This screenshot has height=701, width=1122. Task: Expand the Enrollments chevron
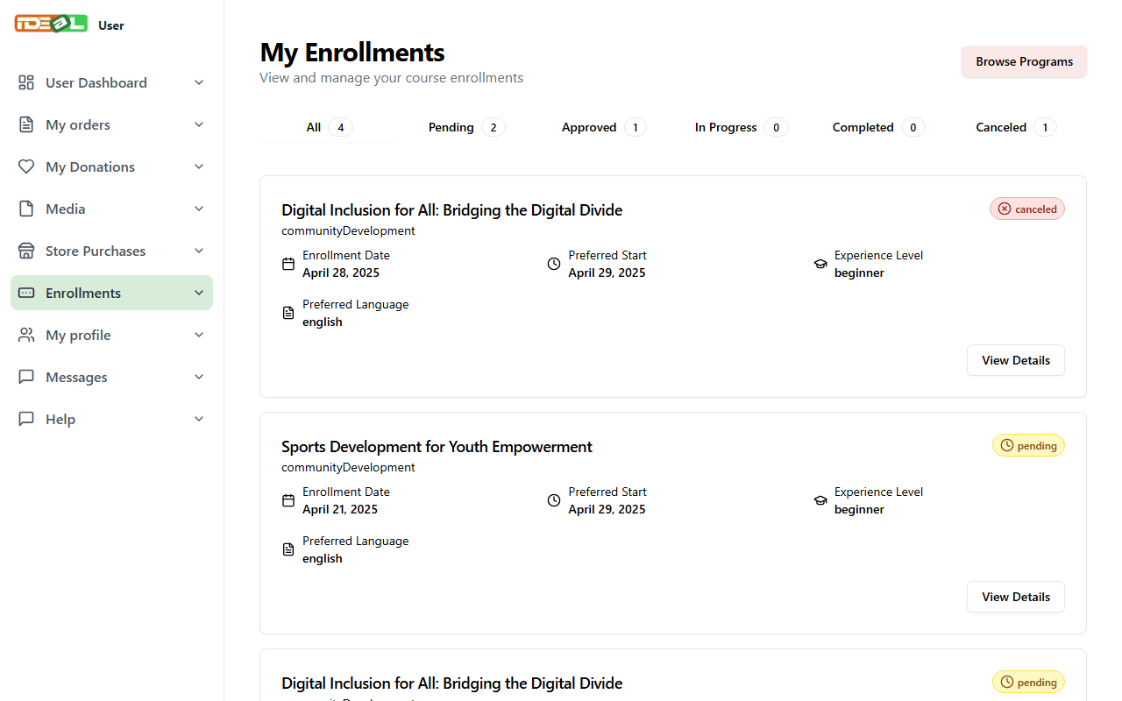tap(199, 293)
